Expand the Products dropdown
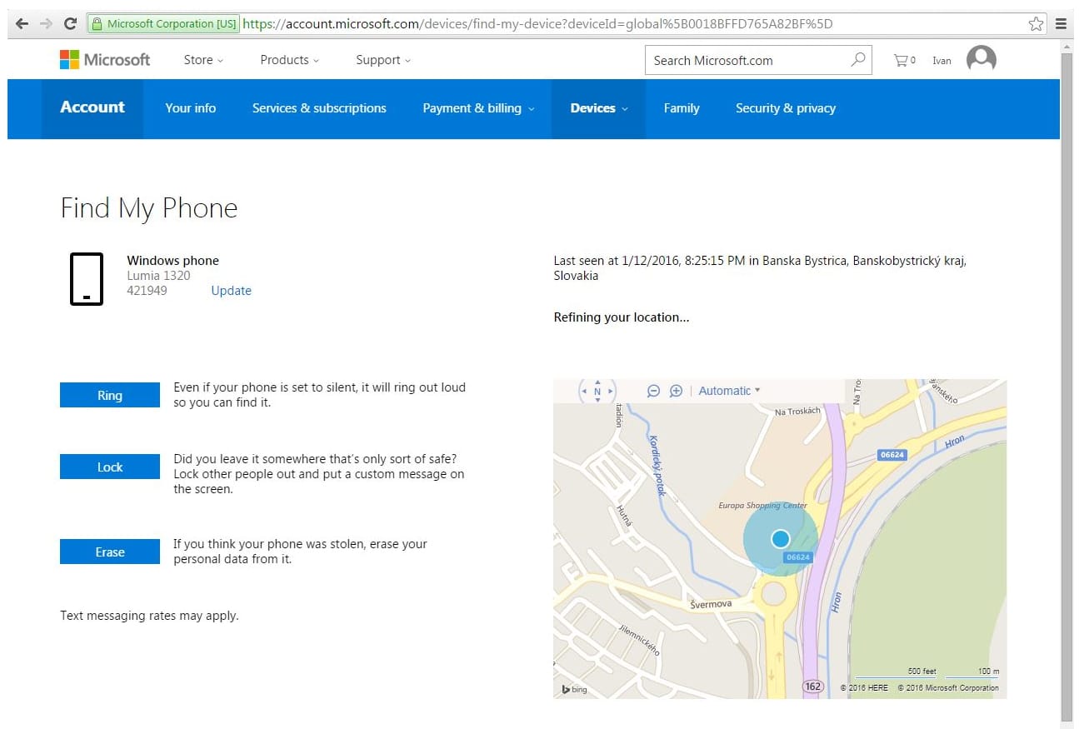 289,60
